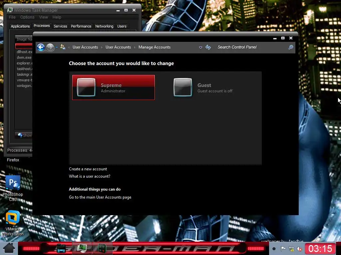The width and height of the screenshot is (341, 255).
Task: Select second User Accounts breadcrumb
Action: [x=118, y=47]
